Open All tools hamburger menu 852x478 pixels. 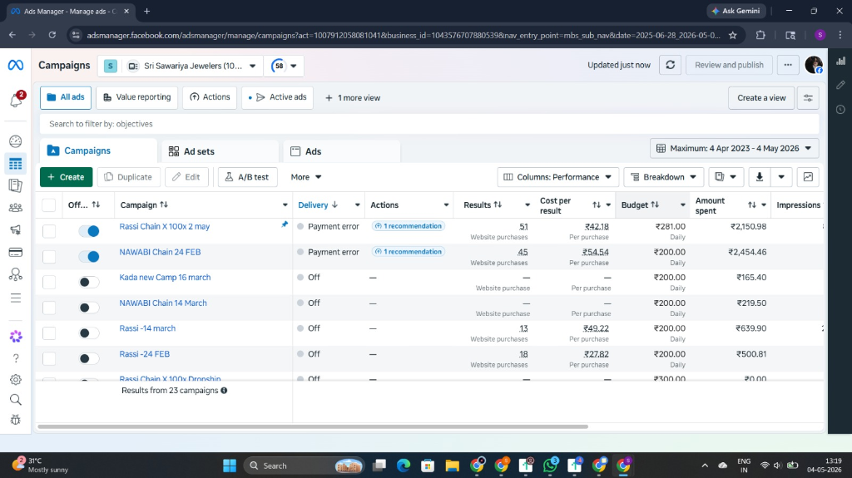tap(16, 298)
